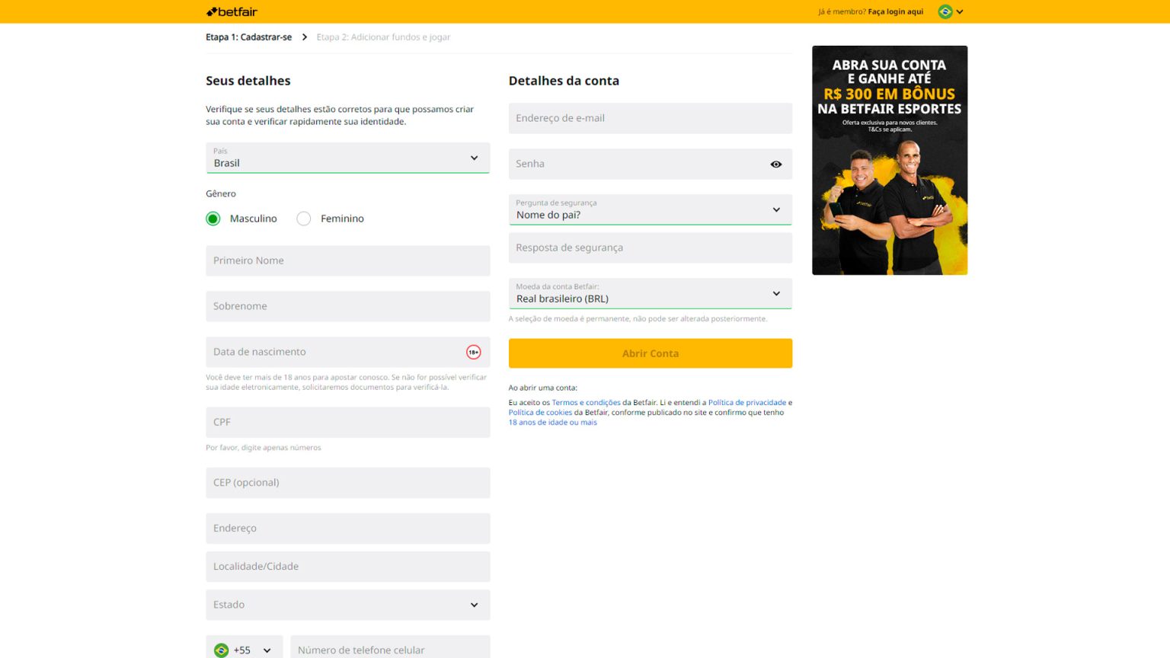
Task: Click Etapa 1: Cadastrar-se step
Action: (248, 37)
